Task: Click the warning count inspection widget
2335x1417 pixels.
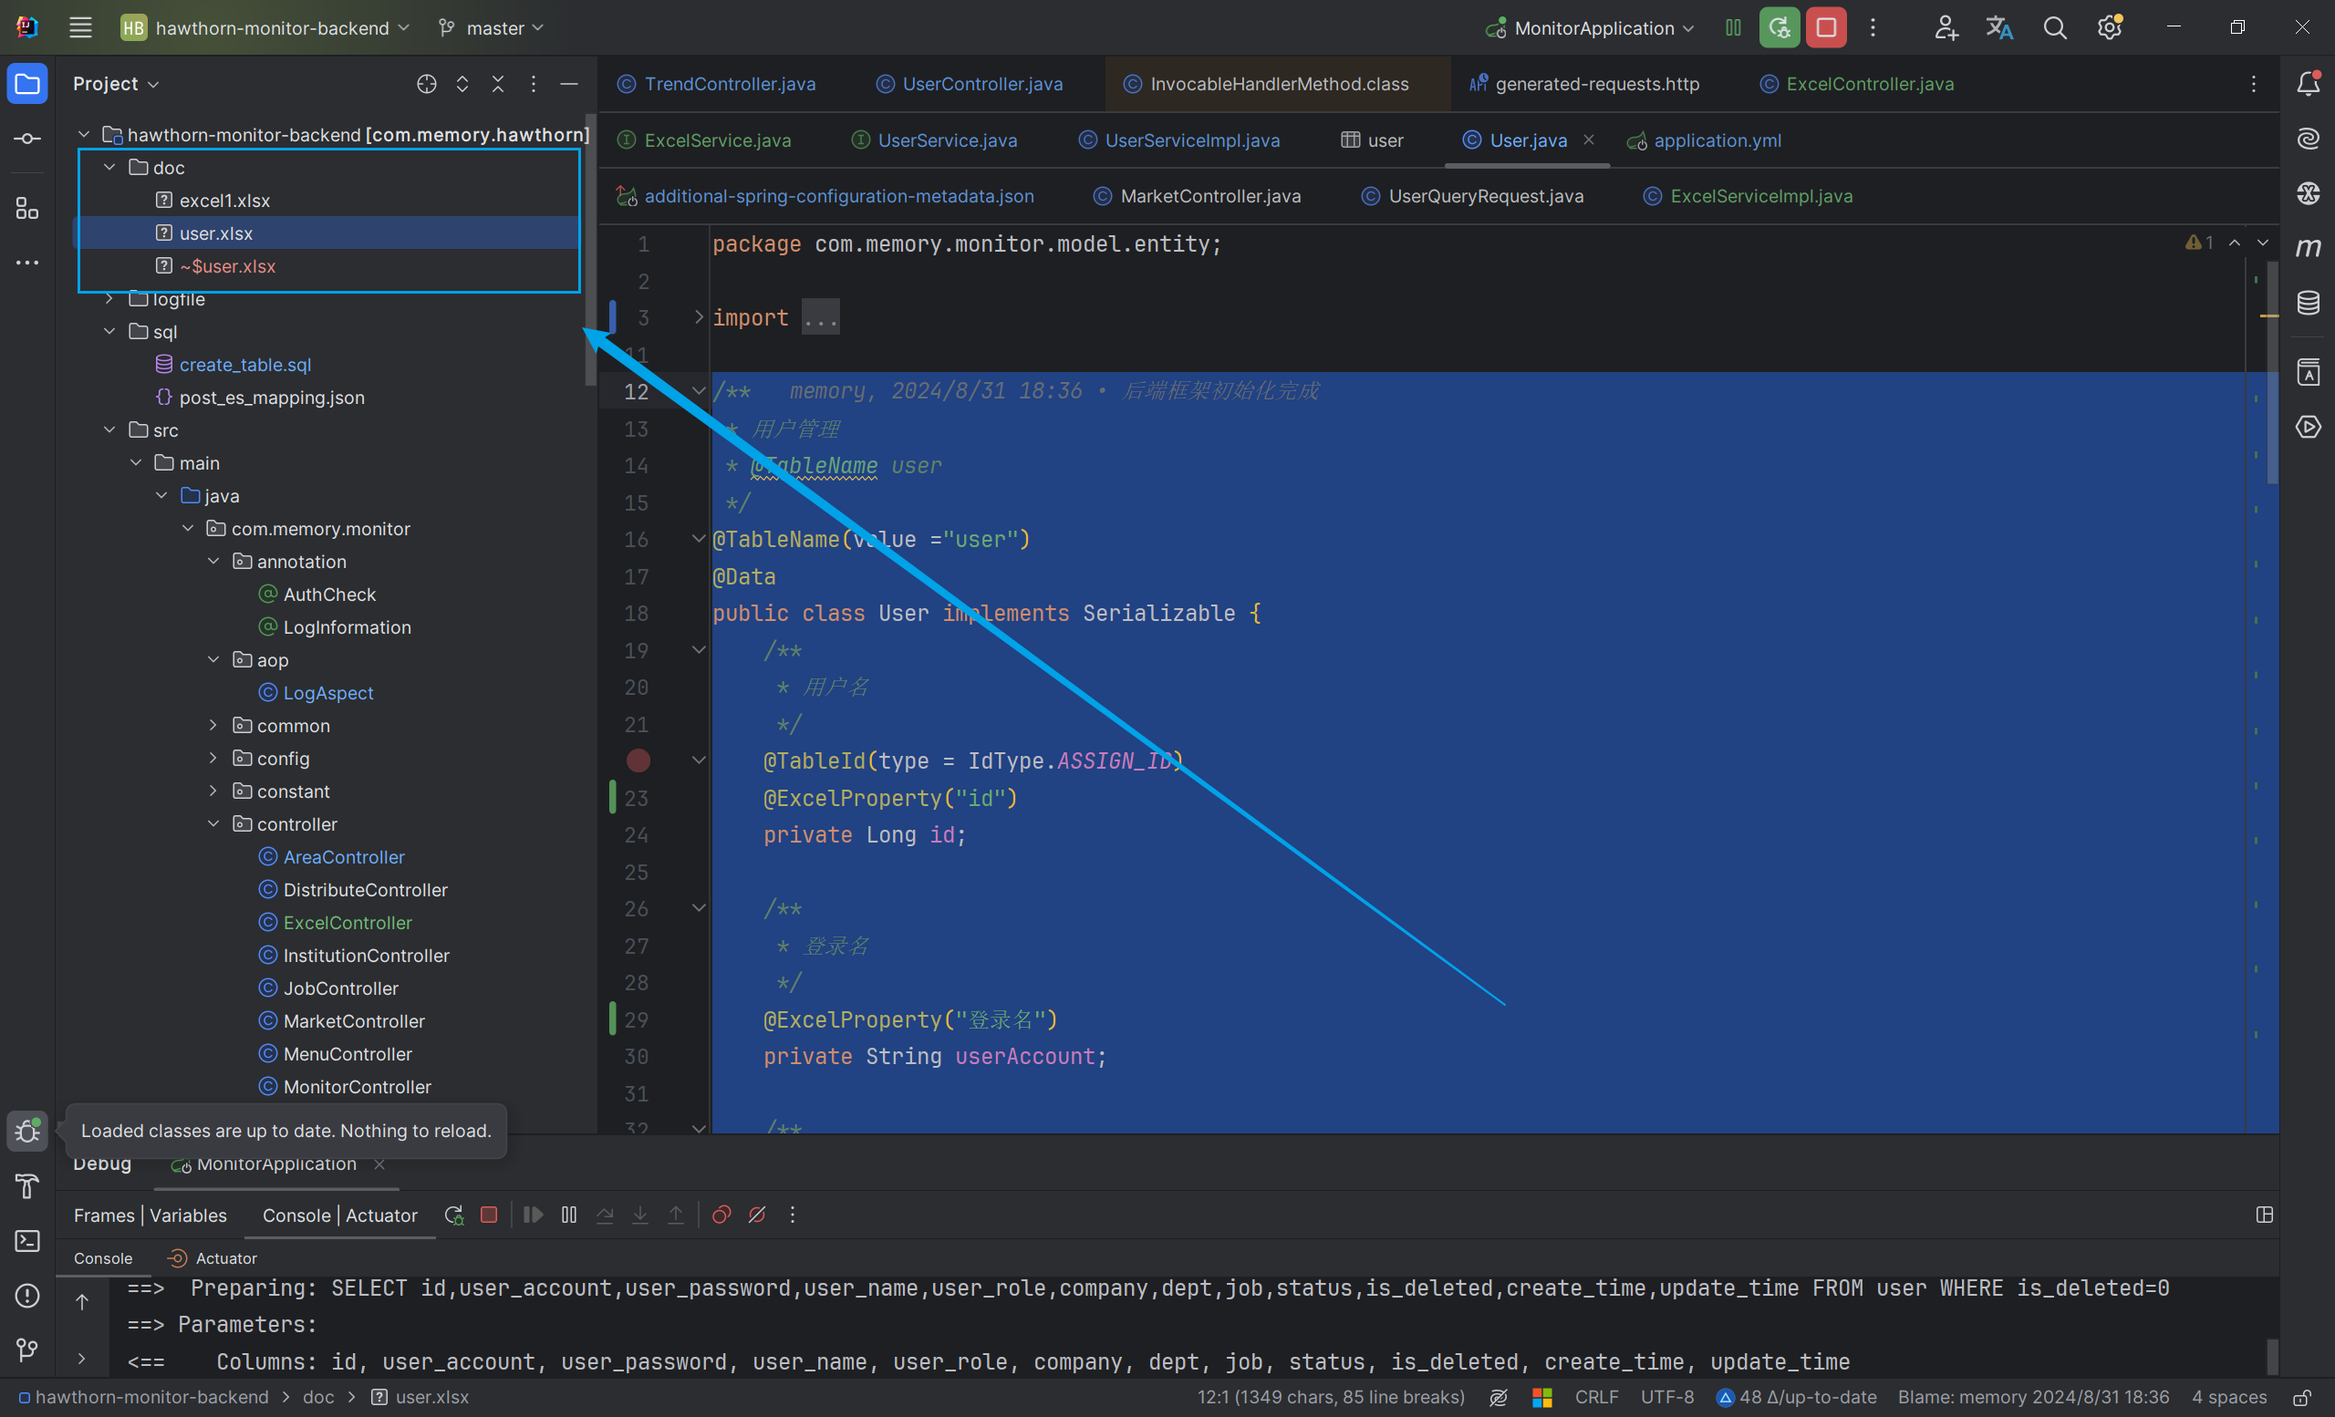Action: [x=2200, y=243]
